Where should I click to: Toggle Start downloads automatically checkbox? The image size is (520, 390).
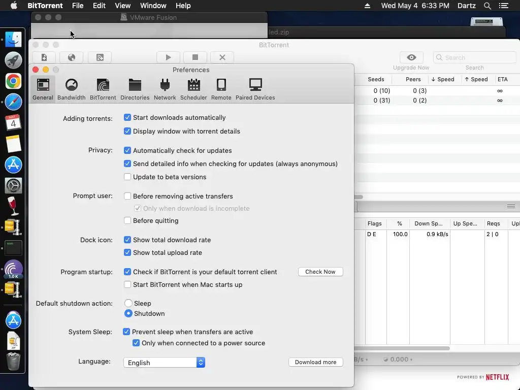(127, 117)
